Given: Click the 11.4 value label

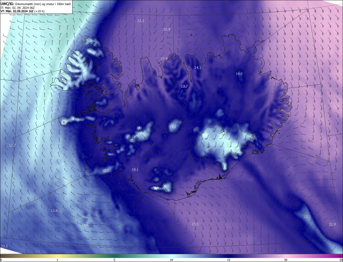Looking at the screenshot, I should (85, 225).
